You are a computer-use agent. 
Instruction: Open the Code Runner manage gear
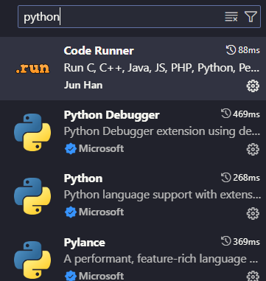[253, 86]
